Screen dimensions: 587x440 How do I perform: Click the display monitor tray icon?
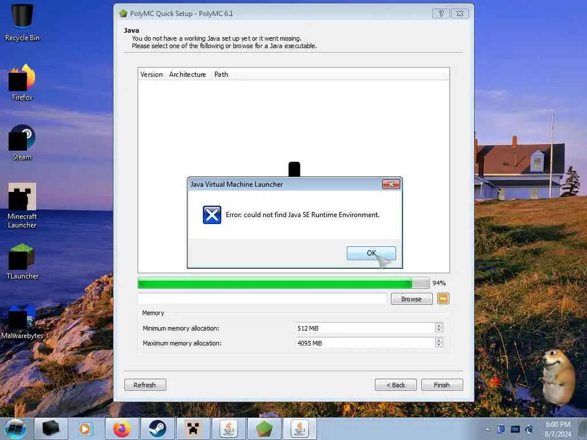pos(515,429)
